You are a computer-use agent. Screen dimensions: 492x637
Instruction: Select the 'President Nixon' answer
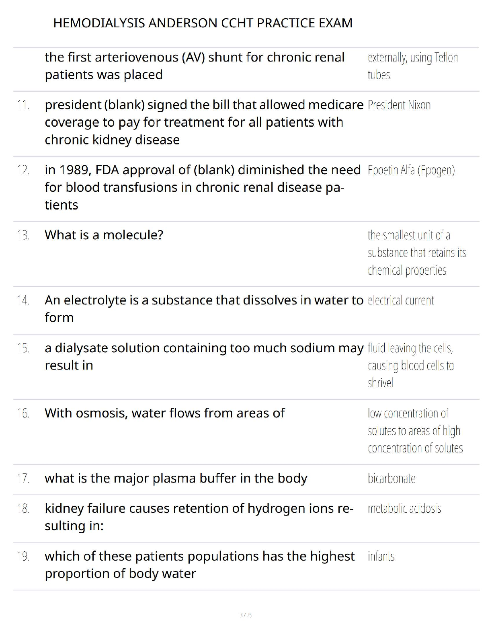399,105
